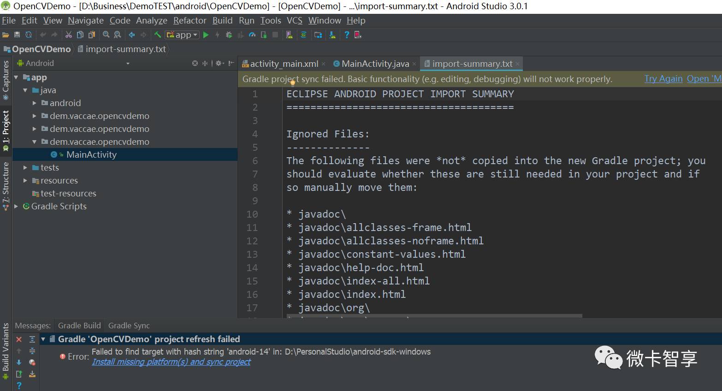
Task: Open the Refactor menu
Action: pyautogui.click(x=190, y=20)
